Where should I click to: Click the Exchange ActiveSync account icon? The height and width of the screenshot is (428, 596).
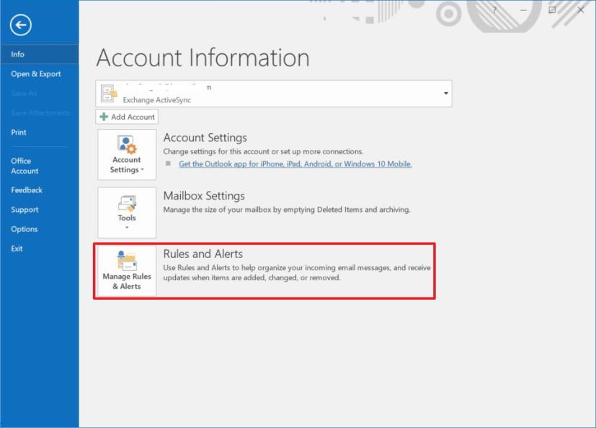(x=109, y=94)
